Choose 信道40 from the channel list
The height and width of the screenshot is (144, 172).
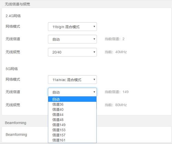[x=72, y=110]
